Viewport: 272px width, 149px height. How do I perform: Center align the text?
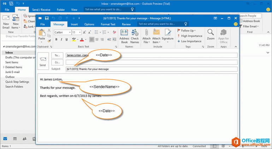97,39
